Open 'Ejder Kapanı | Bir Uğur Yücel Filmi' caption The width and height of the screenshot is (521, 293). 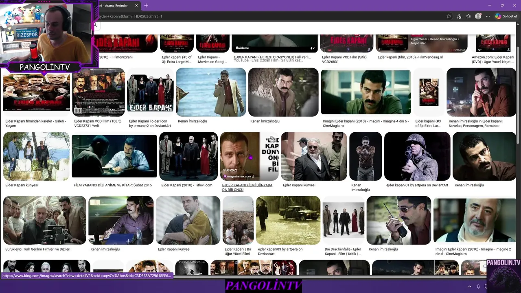[238, 251]
